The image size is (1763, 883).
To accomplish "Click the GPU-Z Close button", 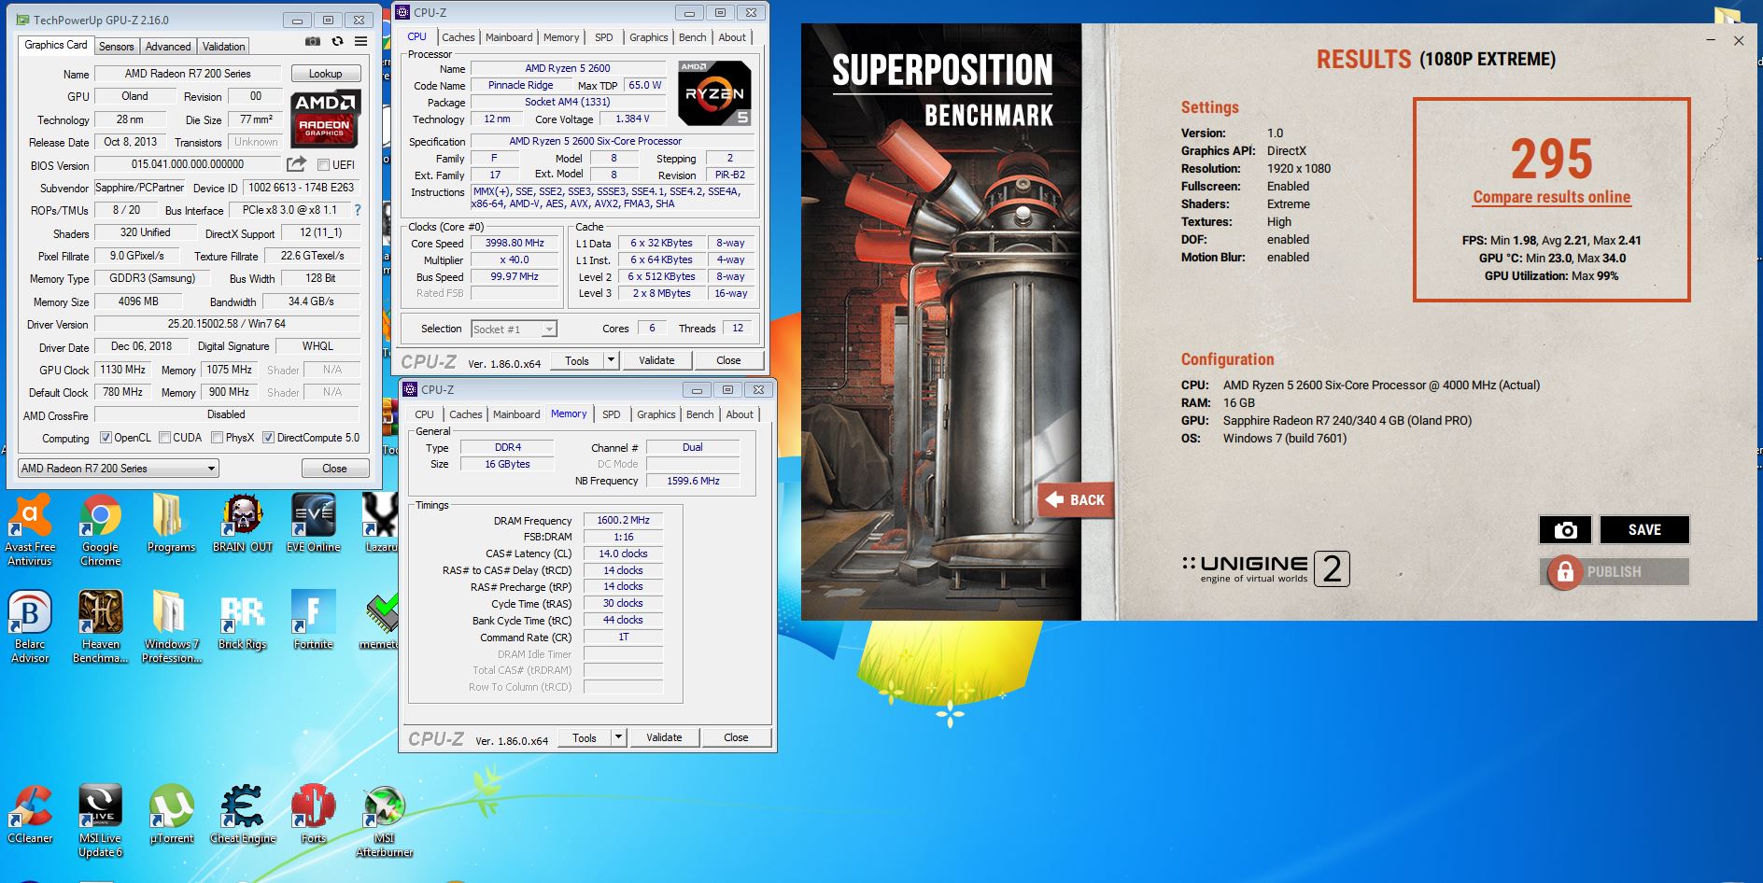I will [334, 469].
